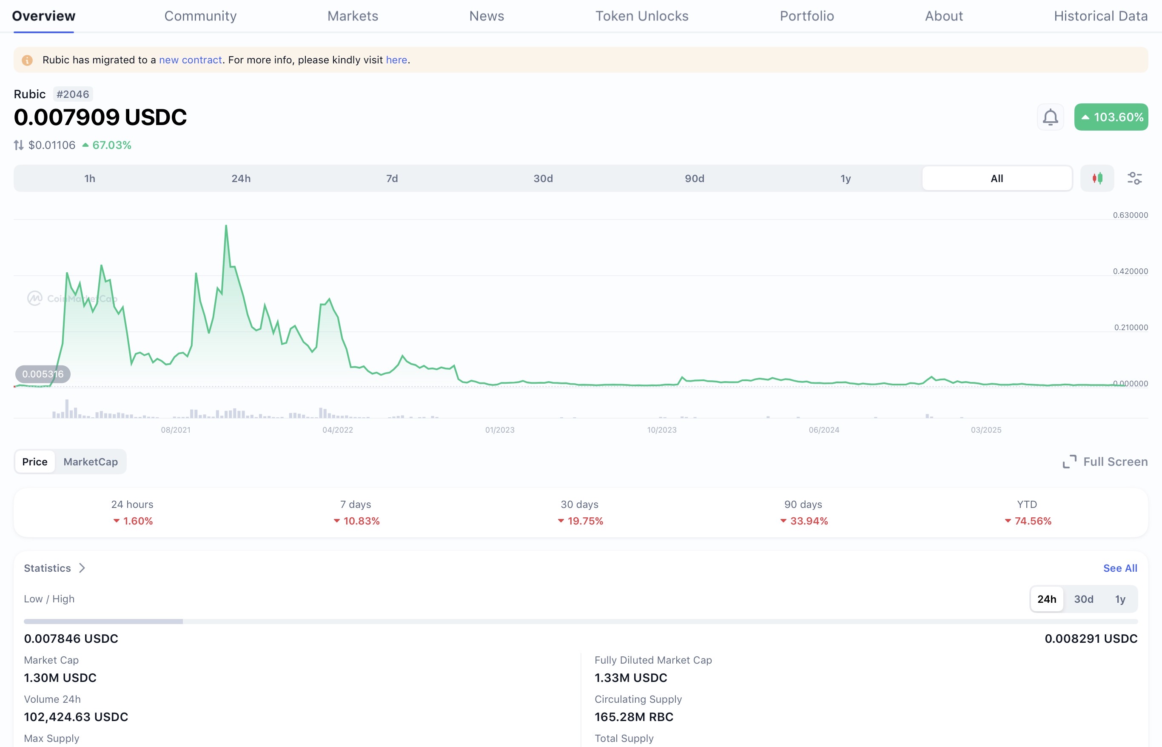Click See All in Statistics
The height and width of the screenshot is (747, 1162).
tap(1120, 568)
